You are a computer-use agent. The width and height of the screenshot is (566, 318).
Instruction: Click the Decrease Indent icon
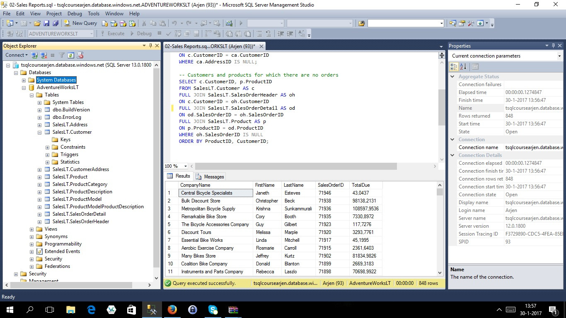tap(281, 34)
